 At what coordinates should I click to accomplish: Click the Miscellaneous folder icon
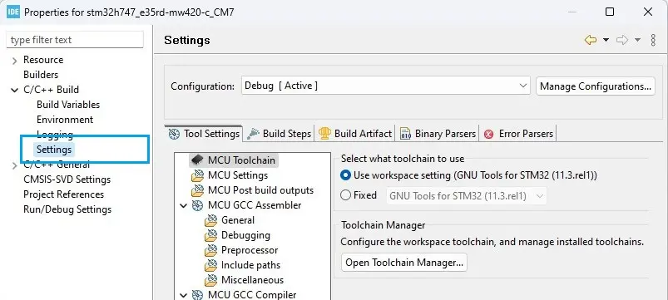(x=210, y=280)
